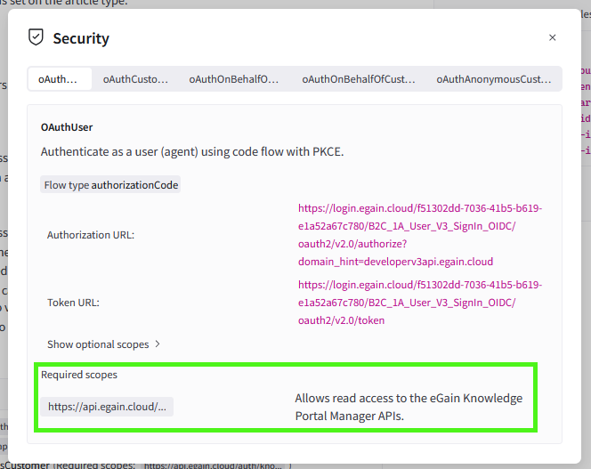Open the Token URL link
Image resolution: width=591 pixels, height=469 pixels.
point(420,303)
